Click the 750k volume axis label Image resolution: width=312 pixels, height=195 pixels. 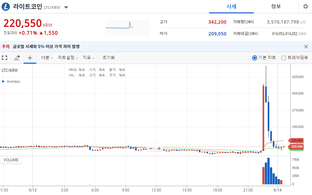[x=296, y=160]
